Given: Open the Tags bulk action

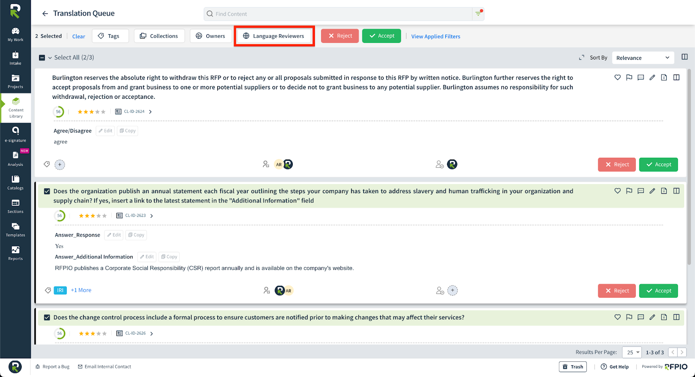Looking at the screenshot, I should click(x=110, y=36).
